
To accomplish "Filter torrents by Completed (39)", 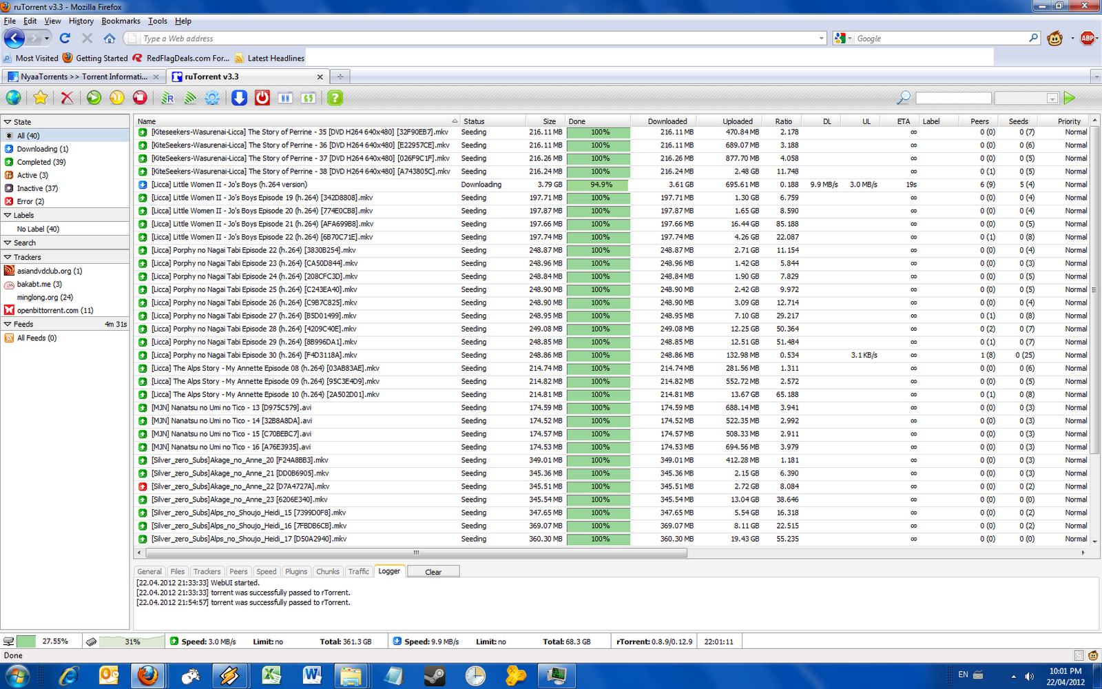I will coord(41,162).
